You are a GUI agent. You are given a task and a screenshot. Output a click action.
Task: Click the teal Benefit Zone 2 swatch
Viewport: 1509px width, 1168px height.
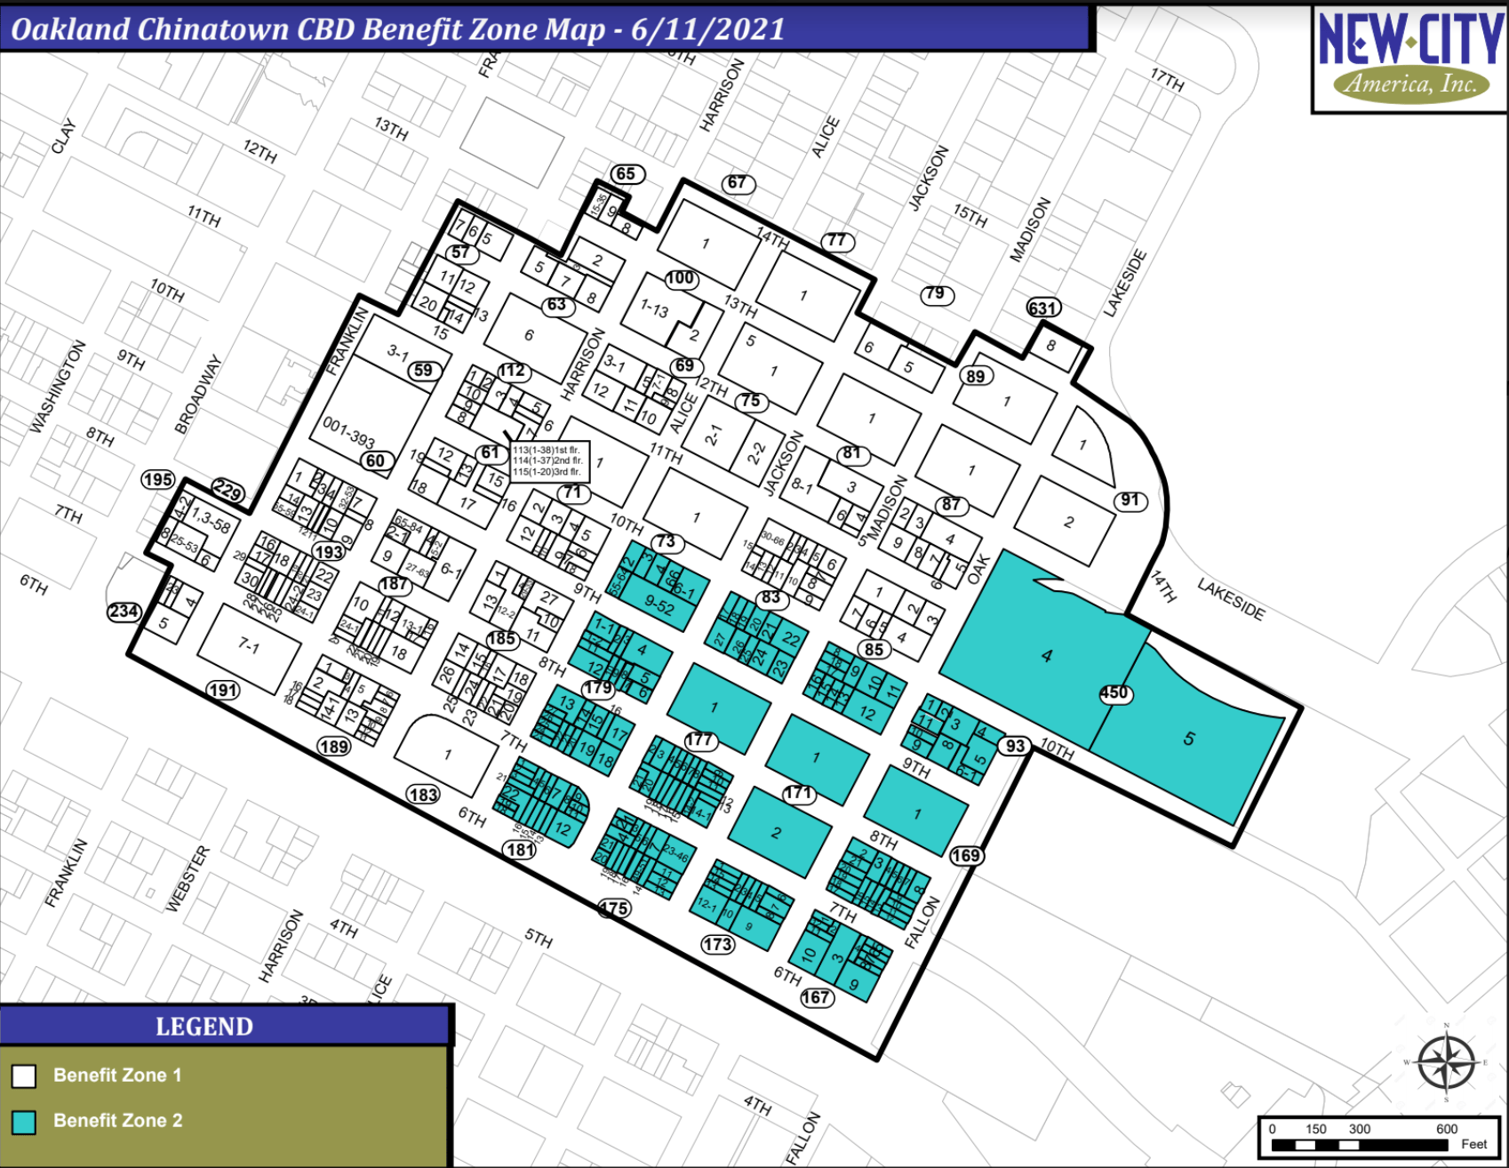[x=24, y=1122]
